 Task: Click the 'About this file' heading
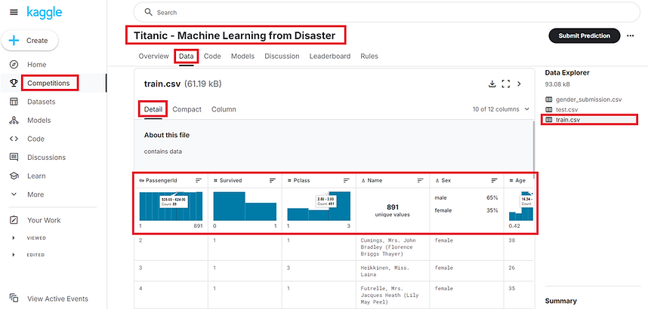[x=167, y=135]
